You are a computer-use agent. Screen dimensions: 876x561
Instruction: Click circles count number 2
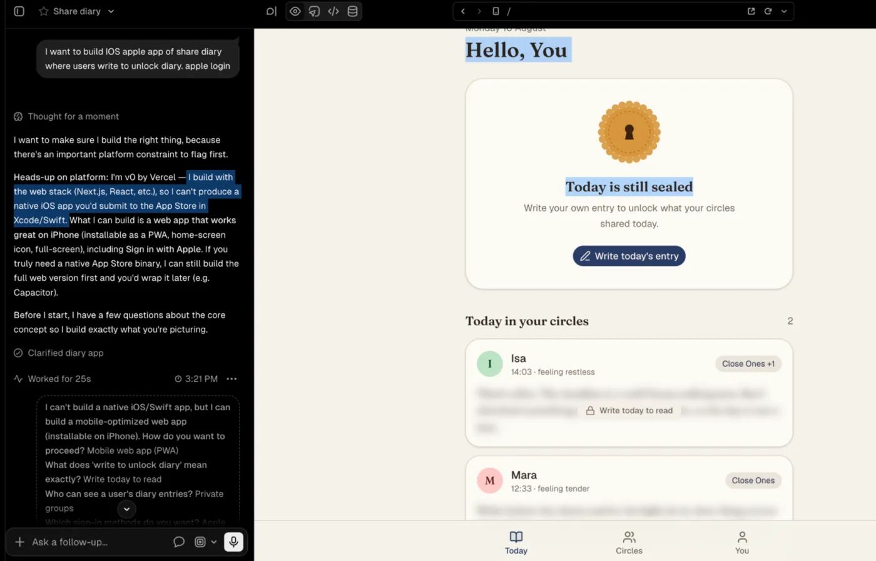point(790,321)
